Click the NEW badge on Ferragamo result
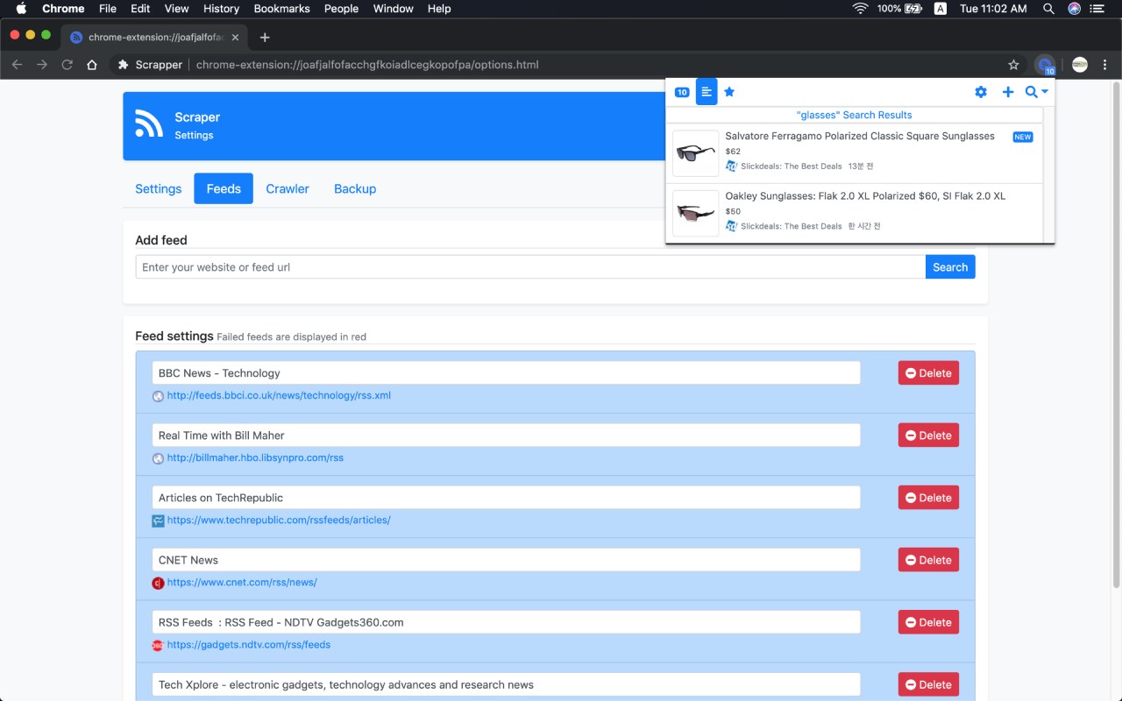 tap(1023, 137)
